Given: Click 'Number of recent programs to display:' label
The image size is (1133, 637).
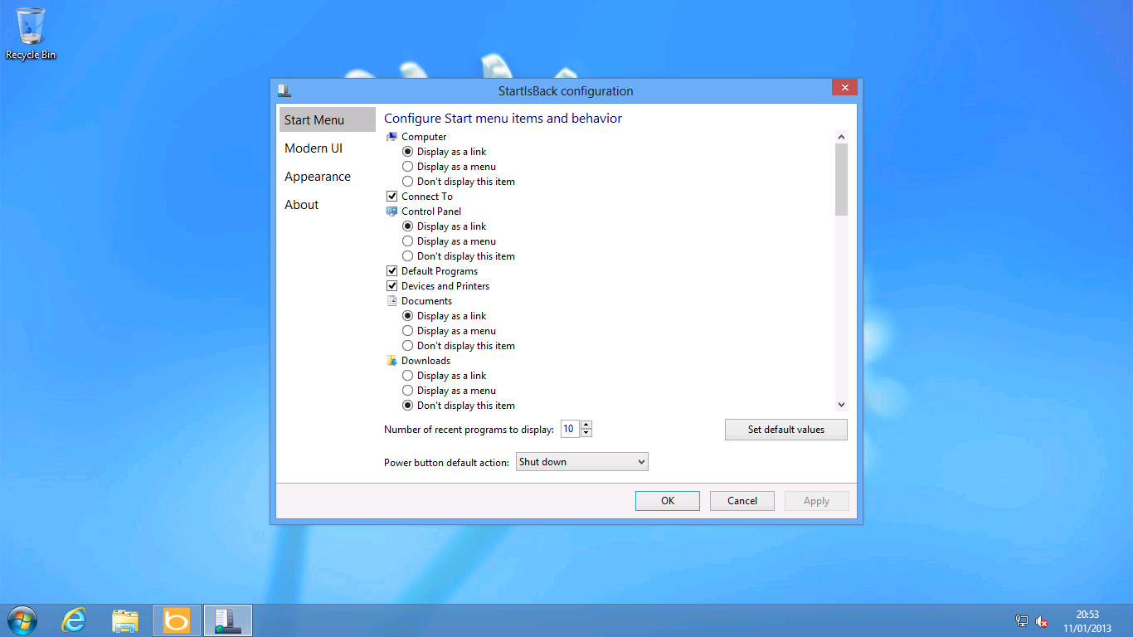Looking at the screenshot, I should (469, 430).
